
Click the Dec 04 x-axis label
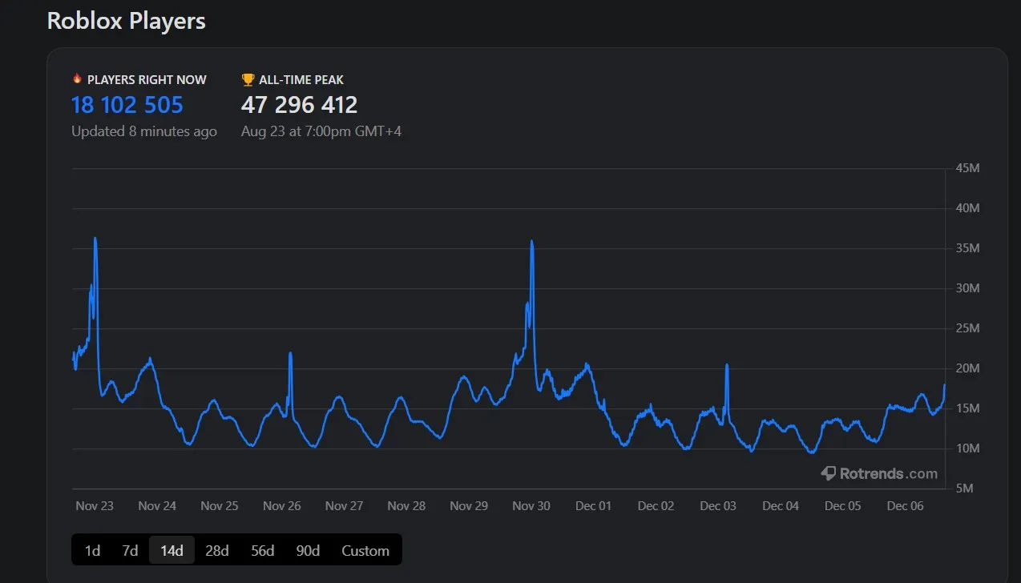781,505
